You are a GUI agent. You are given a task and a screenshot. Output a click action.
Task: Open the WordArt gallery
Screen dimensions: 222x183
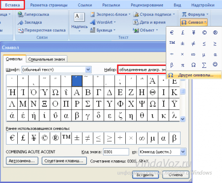point(103,22)
